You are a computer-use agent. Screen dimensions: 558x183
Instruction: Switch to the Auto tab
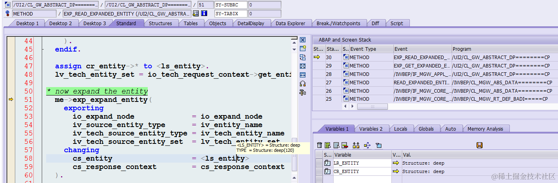450,129
